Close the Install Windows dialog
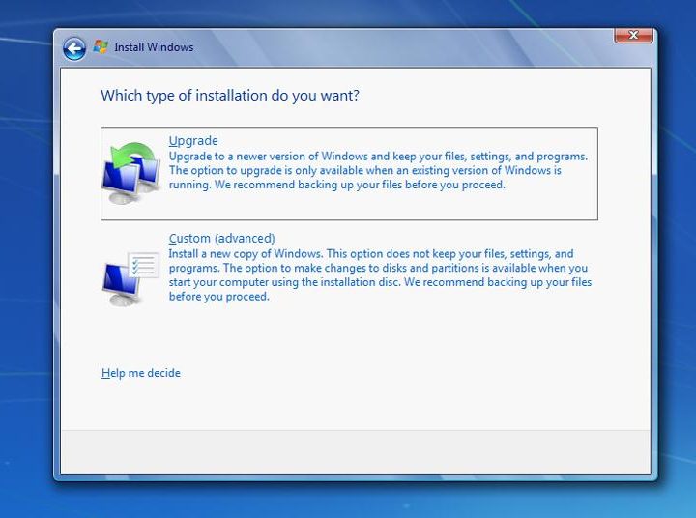 pos(633,35)
